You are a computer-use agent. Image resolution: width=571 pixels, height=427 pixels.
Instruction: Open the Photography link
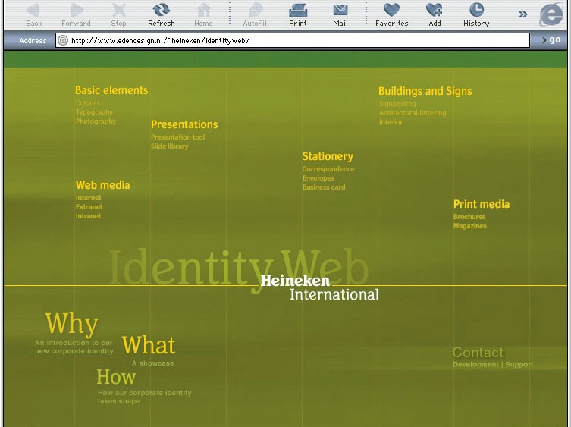pyautogui.click(x=96, y=121)
